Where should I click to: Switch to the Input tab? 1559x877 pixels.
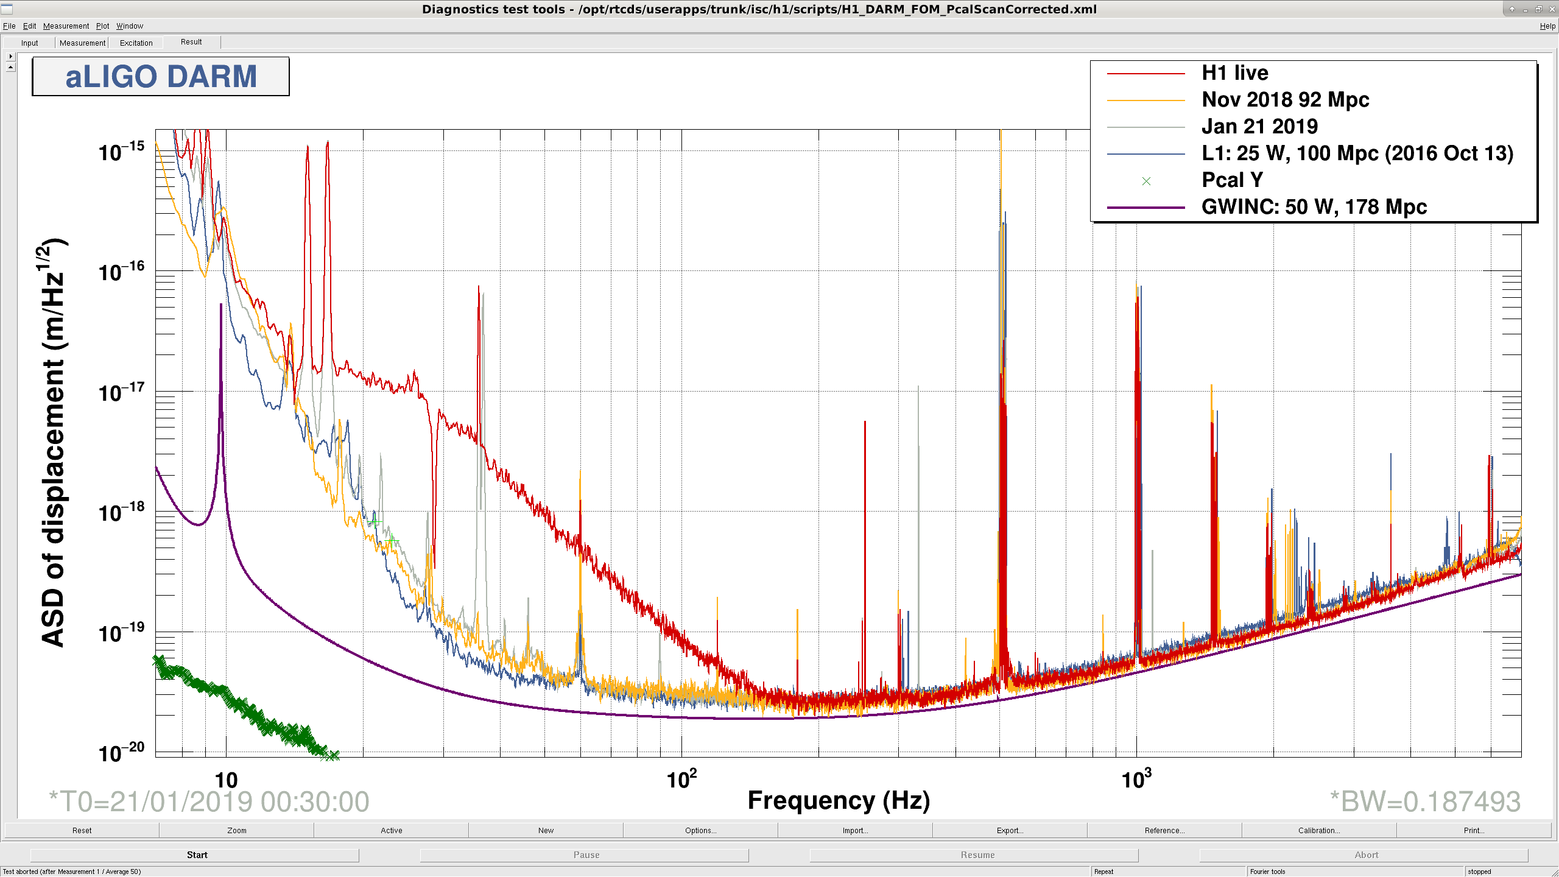pyautogui.click(x=29, y=43)
